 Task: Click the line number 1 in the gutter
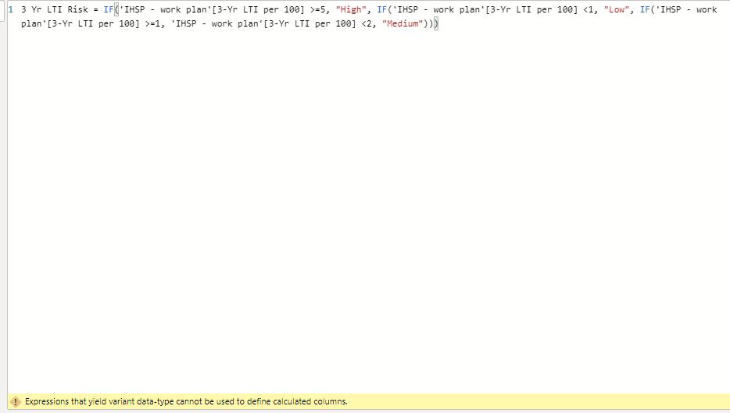coord(11,9)
